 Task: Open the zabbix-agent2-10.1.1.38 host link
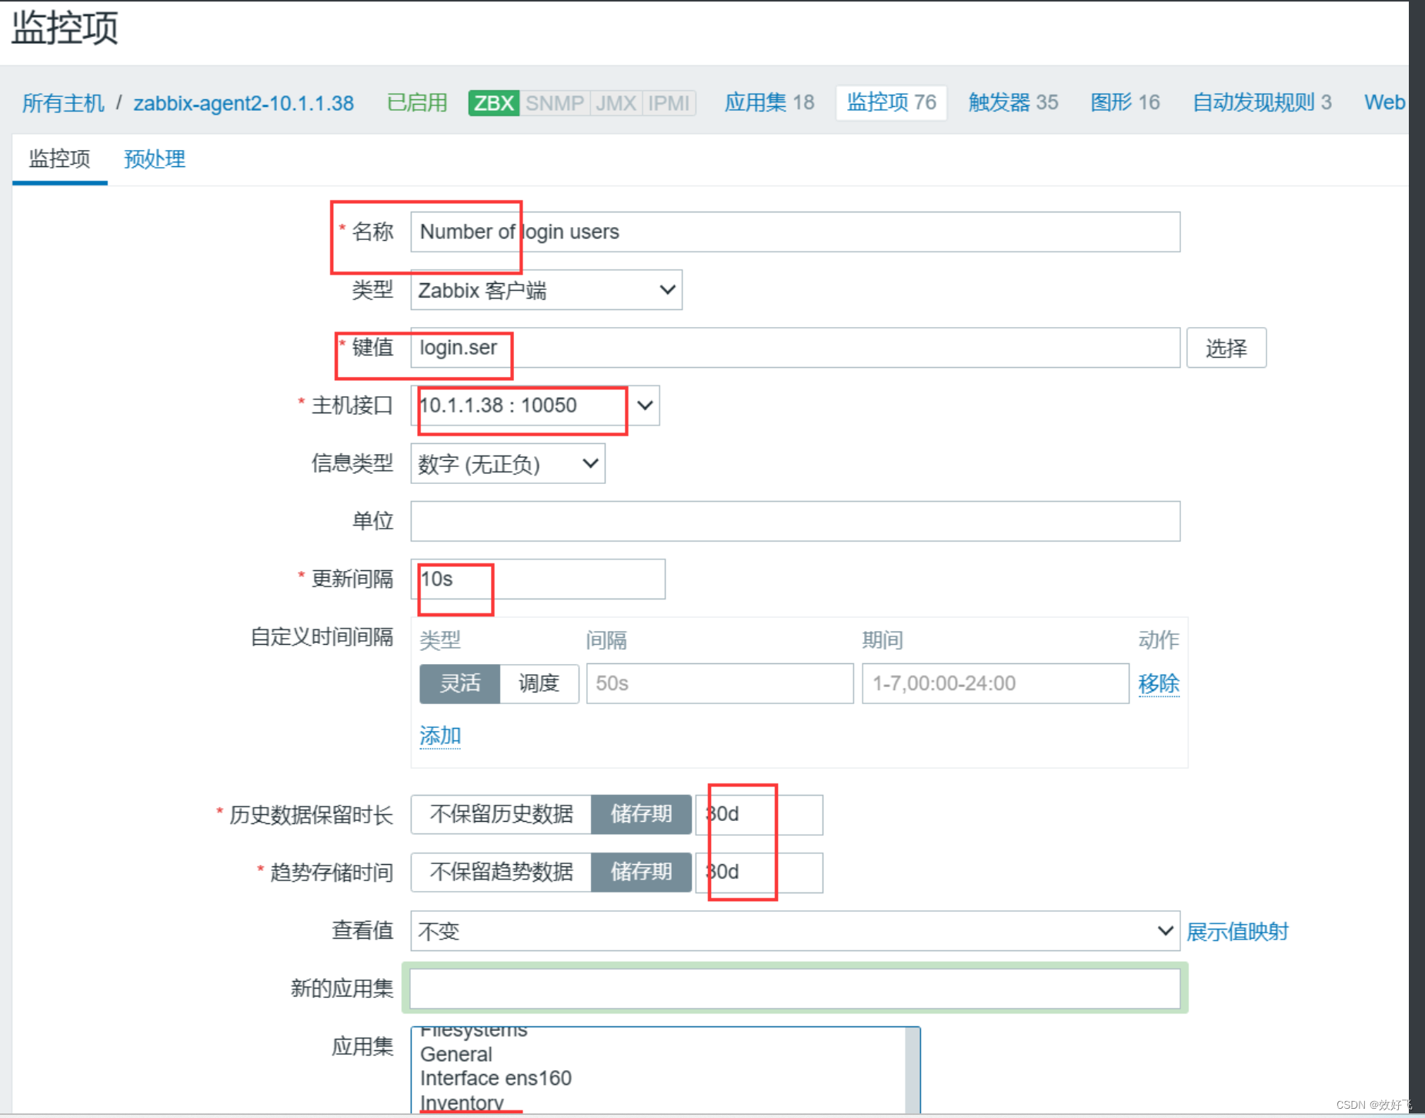pos(243,102)
